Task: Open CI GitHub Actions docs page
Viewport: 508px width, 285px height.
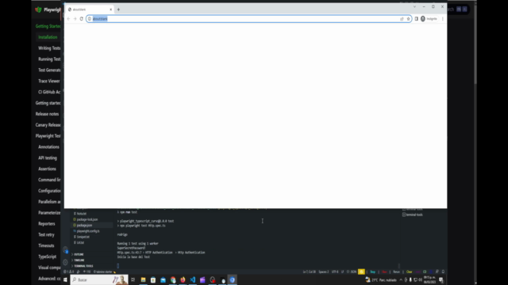Action: click(49, 92)
